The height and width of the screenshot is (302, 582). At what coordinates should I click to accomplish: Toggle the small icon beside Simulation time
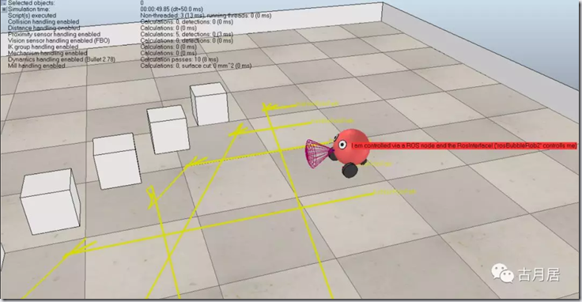(4, 9)
